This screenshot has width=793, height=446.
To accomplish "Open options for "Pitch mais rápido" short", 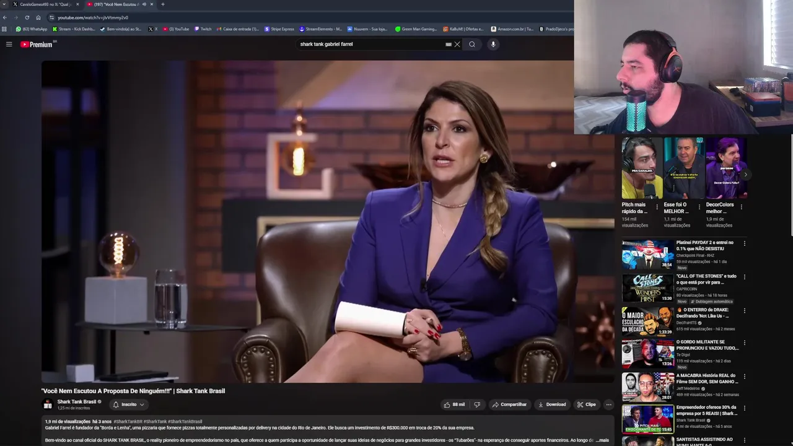I will point(657,207).
